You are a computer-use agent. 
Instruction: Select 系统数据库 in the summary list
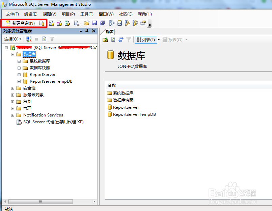point(123,93)
